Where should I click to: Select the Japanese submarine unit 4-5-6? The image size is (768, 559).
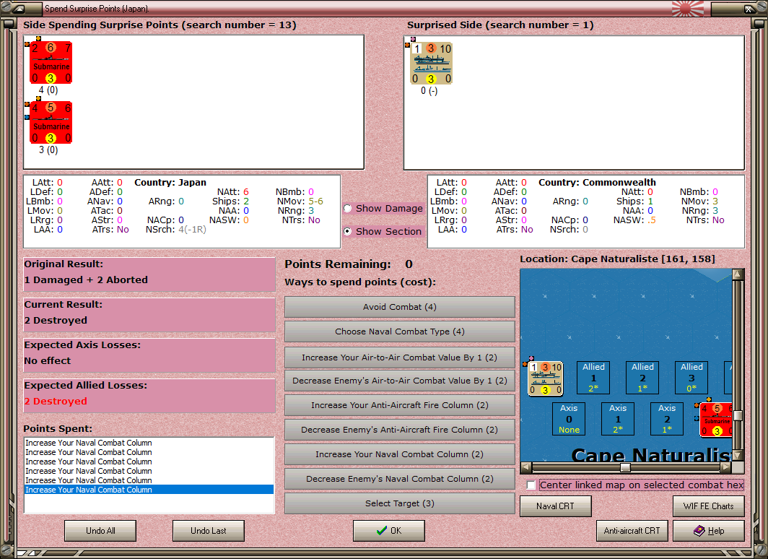(x=51, y=123)
